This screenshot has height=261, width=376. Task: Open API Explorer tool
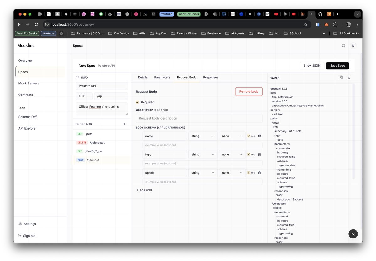click(x=40, y=128)
